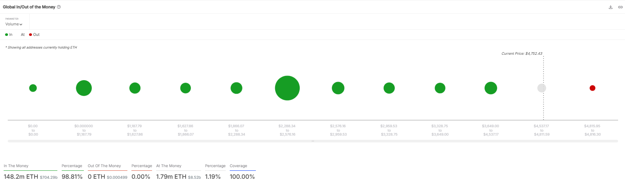625x182 pixels.
Task: Click the Out Of The Money summary label
Action: pyautogui.click(x=104, y=166)
